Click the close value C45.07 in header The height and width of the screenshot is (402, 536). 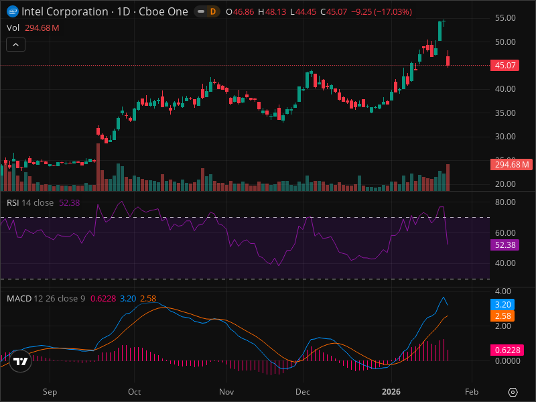click(x=334, y=12)
